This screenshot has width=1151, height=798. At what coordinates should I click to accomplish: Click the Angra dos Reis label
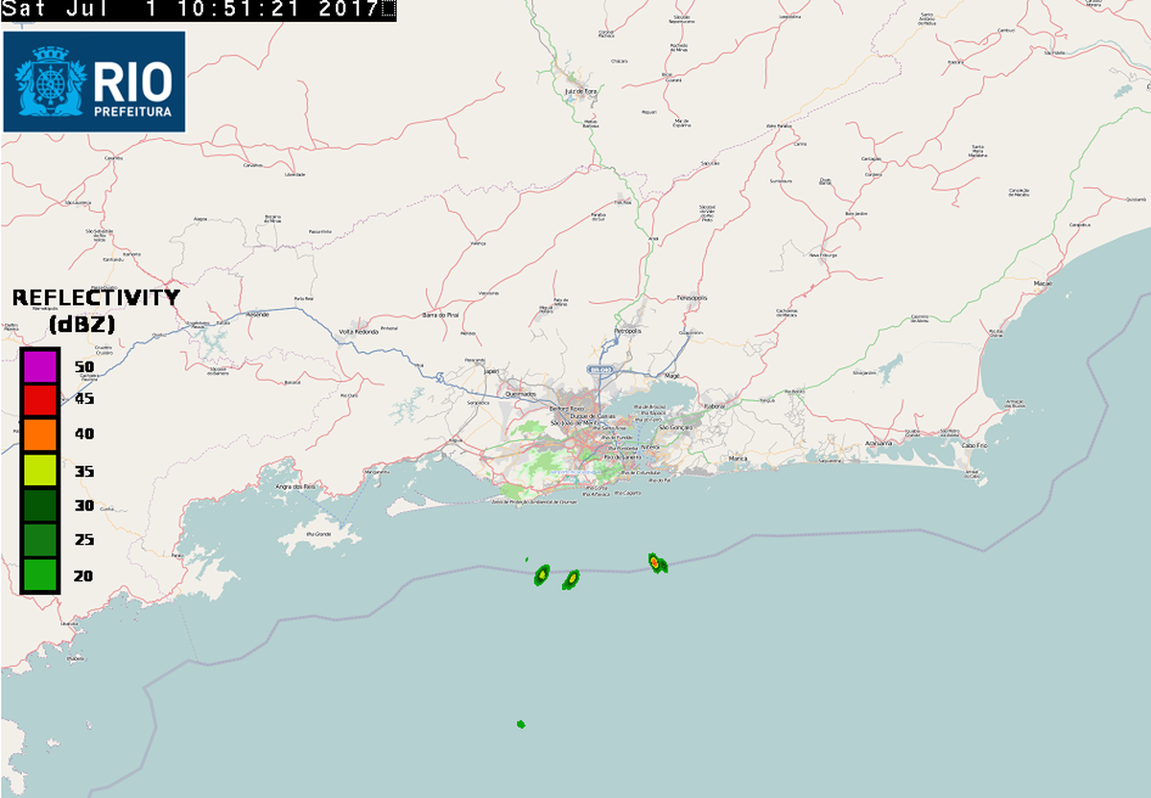[296, 486]
